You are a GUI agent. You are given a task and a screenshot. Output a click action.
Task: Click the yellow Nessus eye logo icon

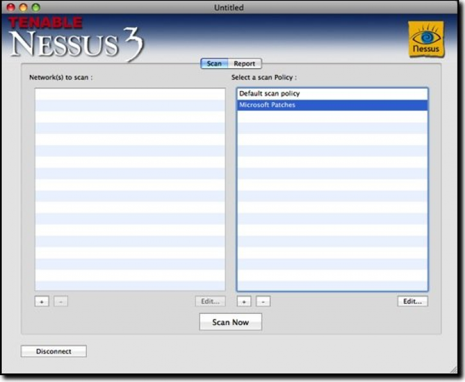coord(425,39)
